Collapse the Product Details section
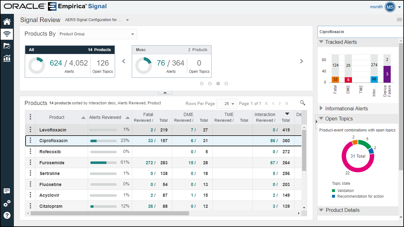Viewport: 404px width, 227px height. pyautogui.click(x=321, y=210)
